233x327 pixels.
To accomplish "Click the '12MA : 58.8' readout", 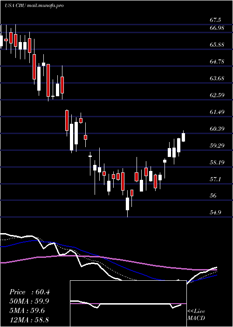I will click(x=29, y=320).
